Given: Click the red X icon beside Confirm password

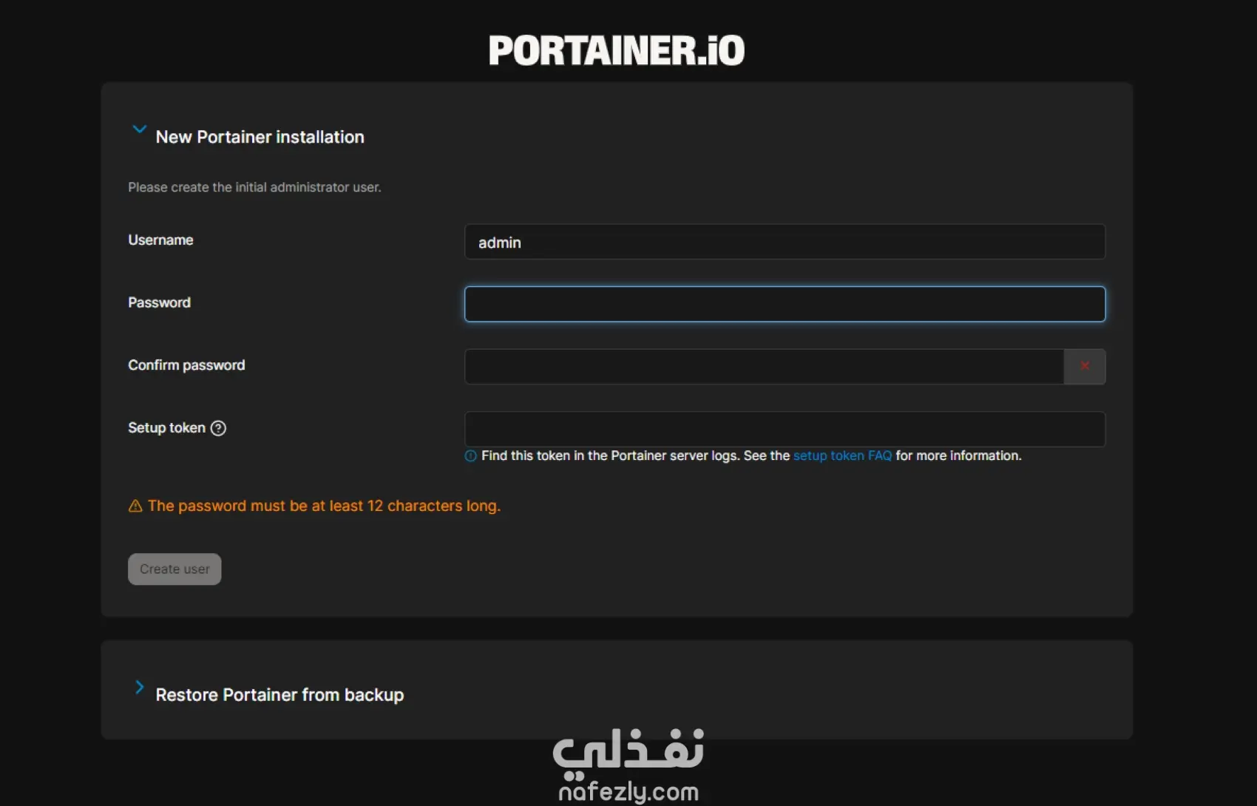Looking at the screenshot, I should [1085, 366].
